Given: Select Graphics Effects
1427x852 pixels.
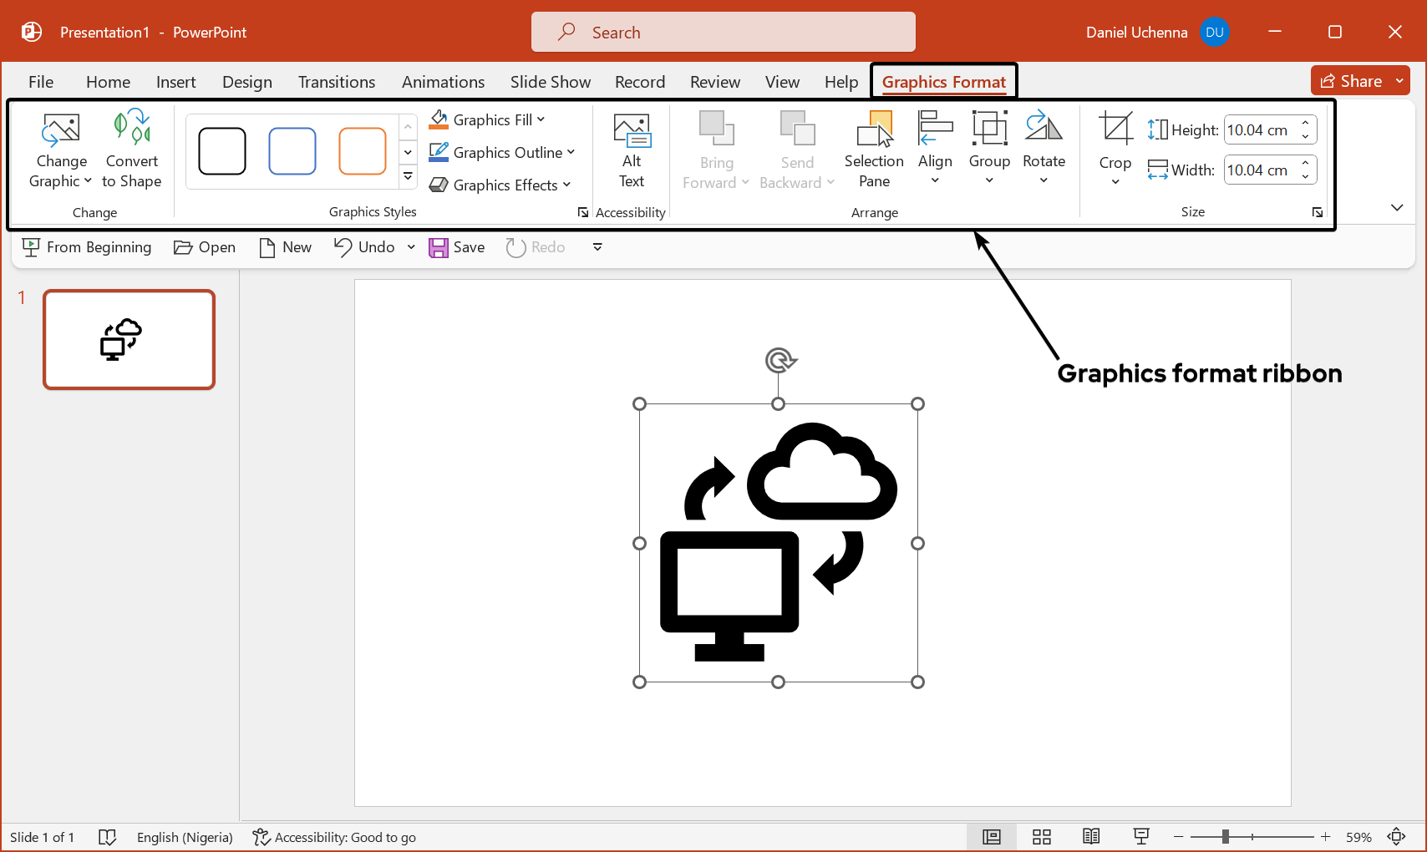Looking at the screenshot, I should coord(500,185).
